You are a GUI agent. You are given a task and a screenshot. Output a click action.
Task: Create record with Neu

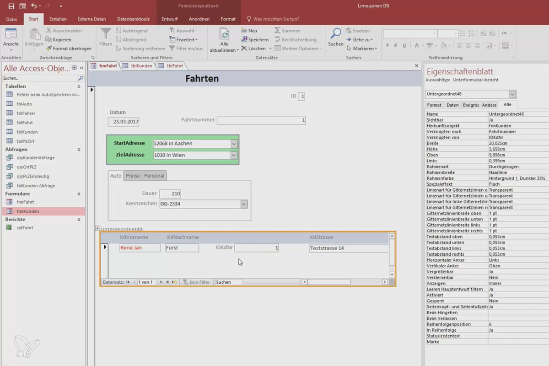pos(249,31)
